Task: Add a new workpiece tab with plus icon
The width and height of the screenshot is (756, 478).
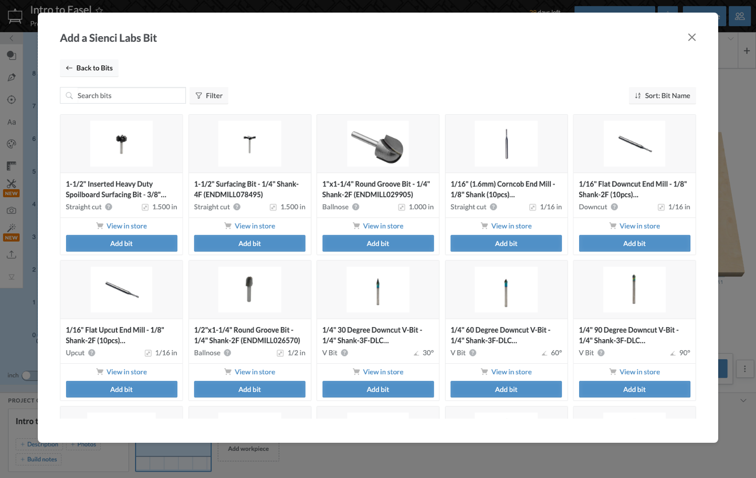Action: tap(747, 51)
